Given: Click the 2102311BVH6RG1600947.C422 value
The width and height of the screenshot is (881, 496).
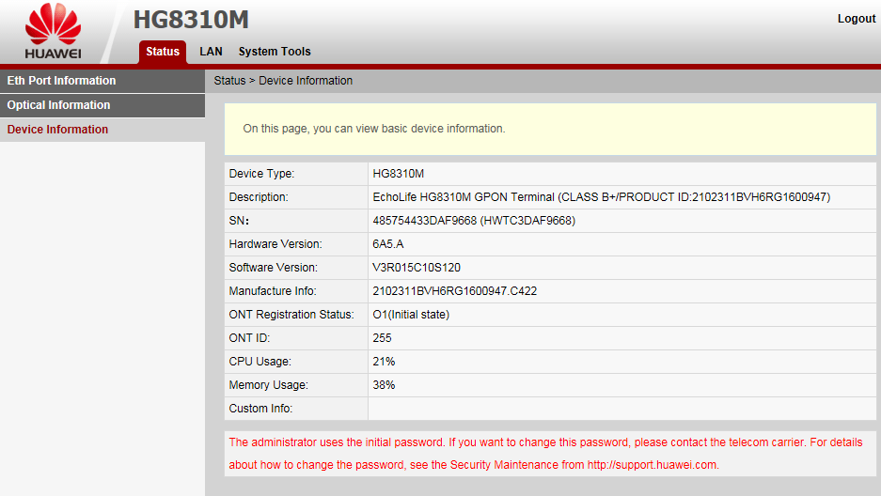Looking at the screenshot, I should [454, 292].
